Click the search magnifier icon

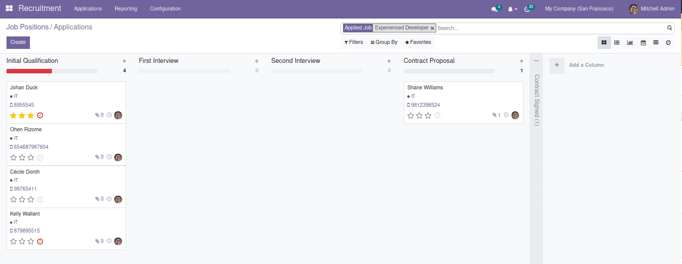(670, 28)
